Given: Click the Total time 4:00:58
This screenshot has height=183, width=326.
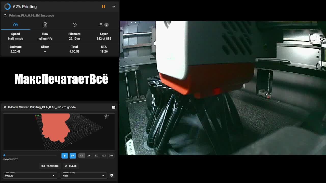Looking at the screenshot, I should [x=74, y=51].
